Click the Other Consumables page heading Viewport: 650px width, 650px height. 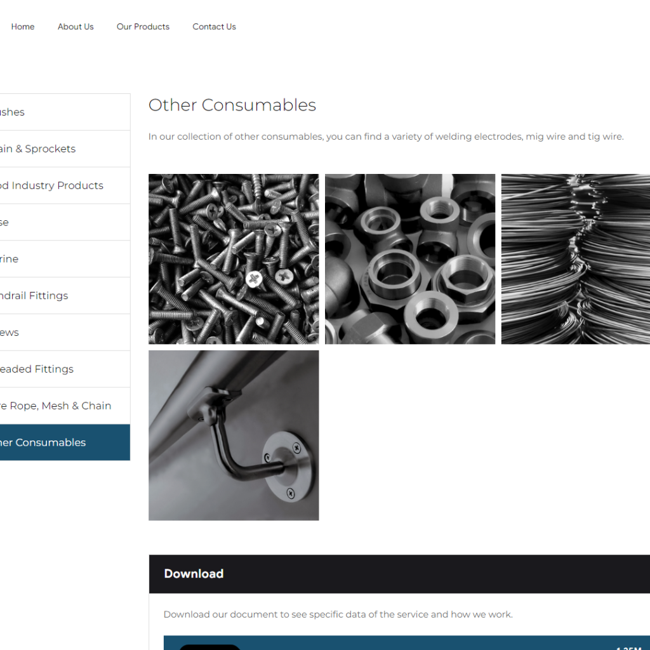[232, 105]
